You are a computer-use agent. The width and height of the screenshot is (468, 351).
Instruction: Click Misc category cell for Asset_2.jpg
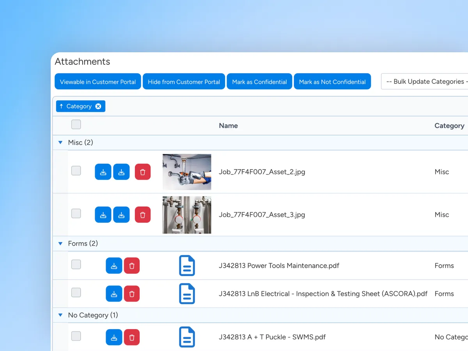pos(442,172)
